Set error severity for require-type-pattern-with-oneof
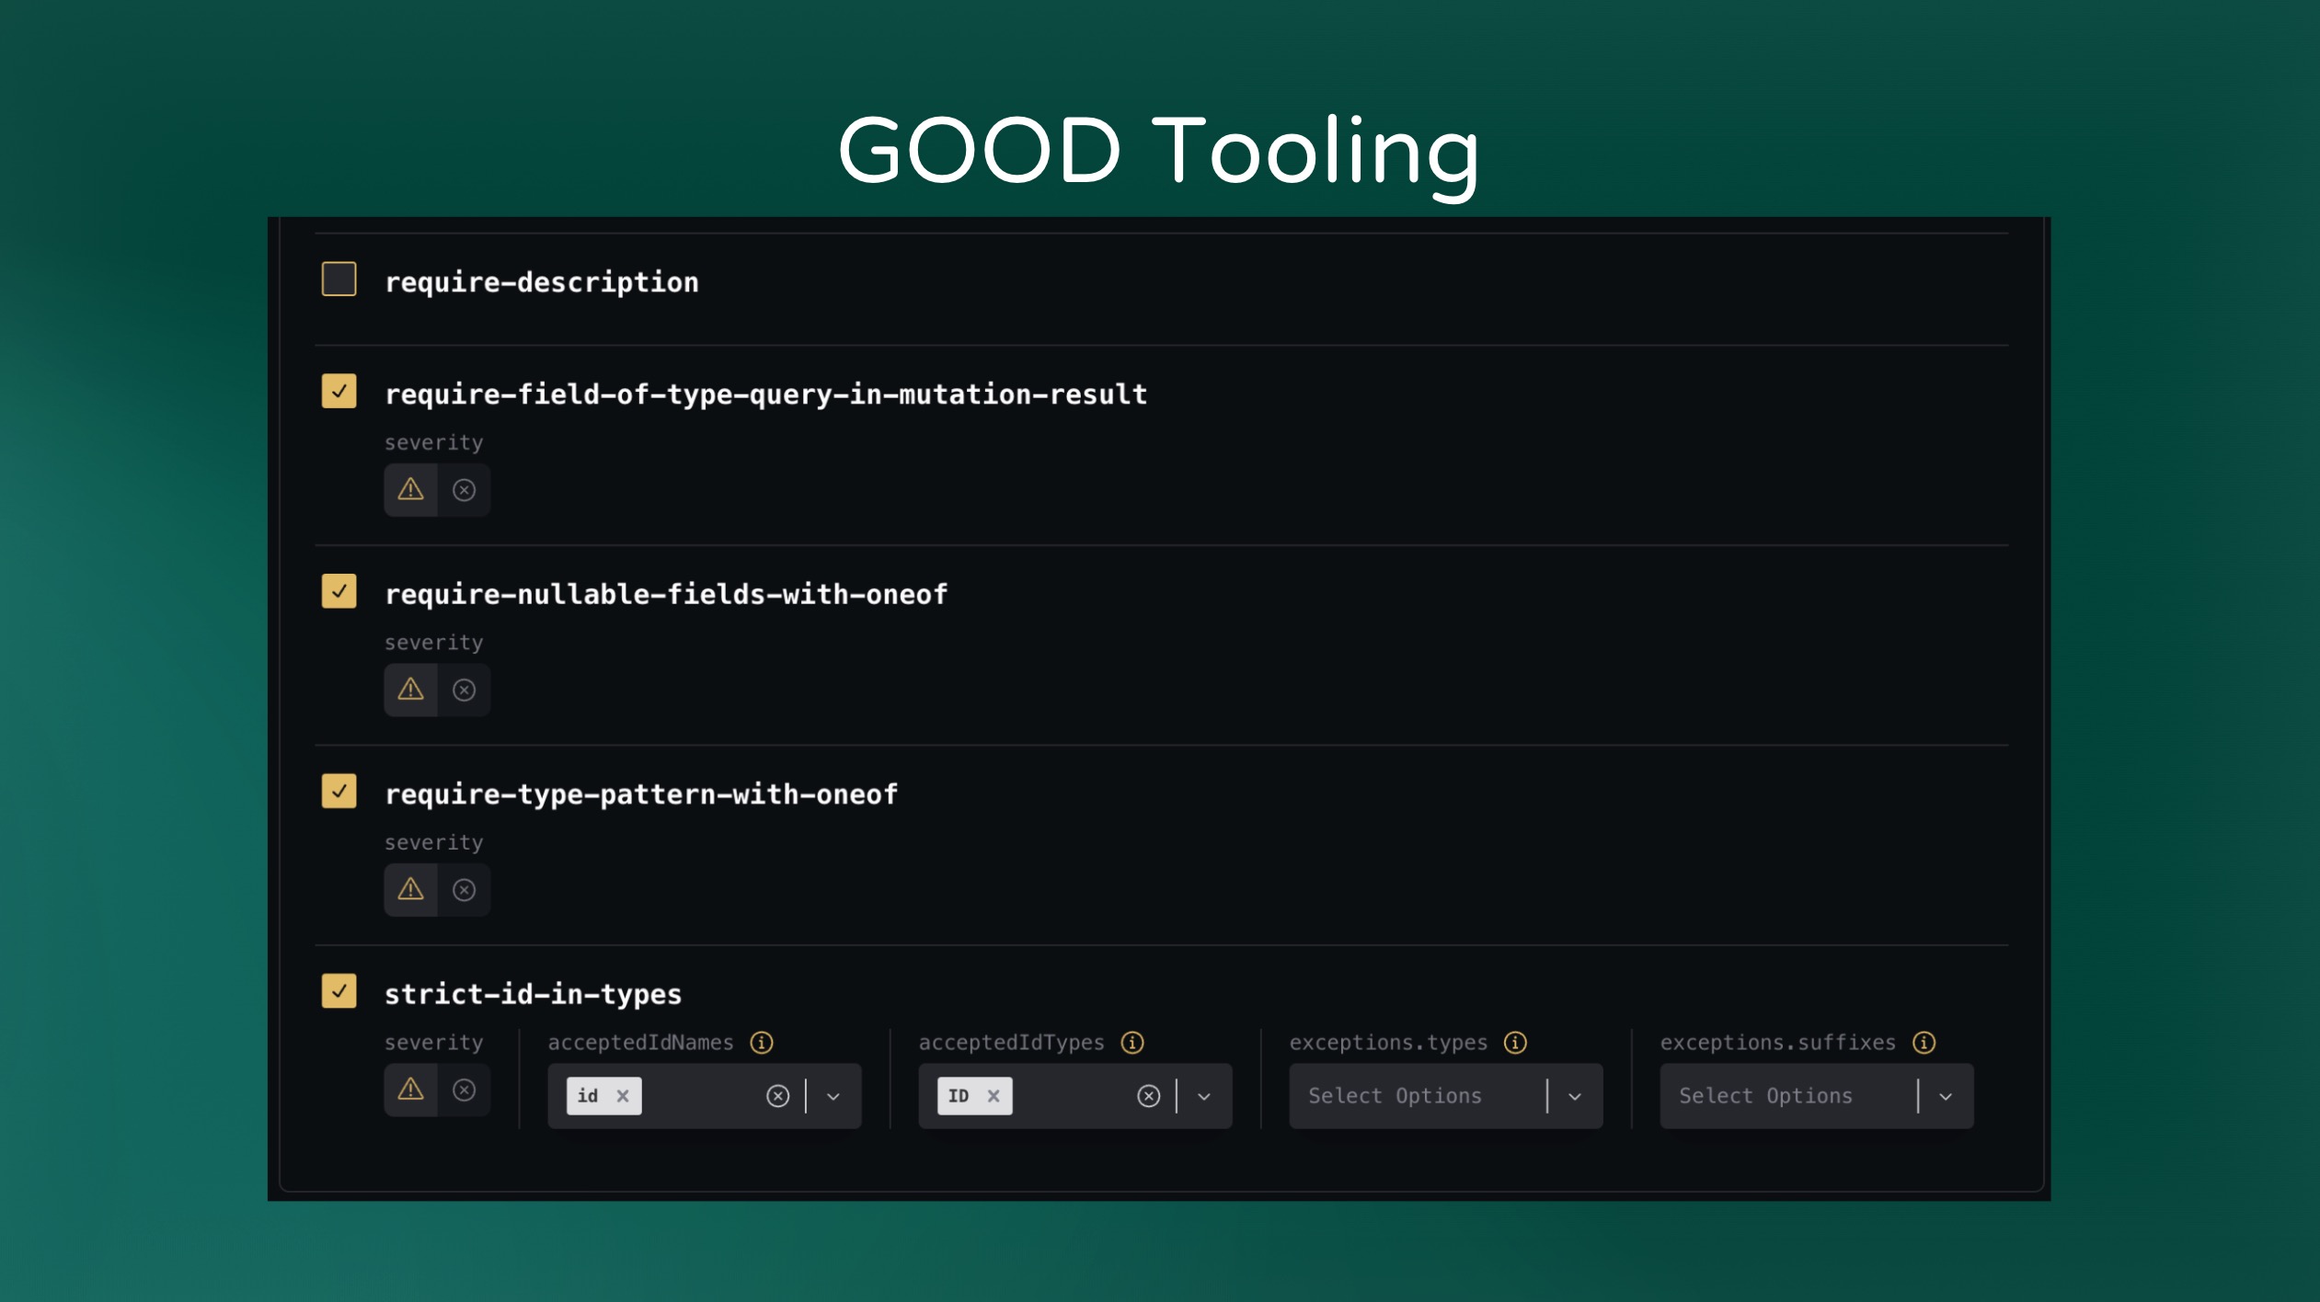This screenshot has width=2320, height=1302. click(x=464, y=890)
